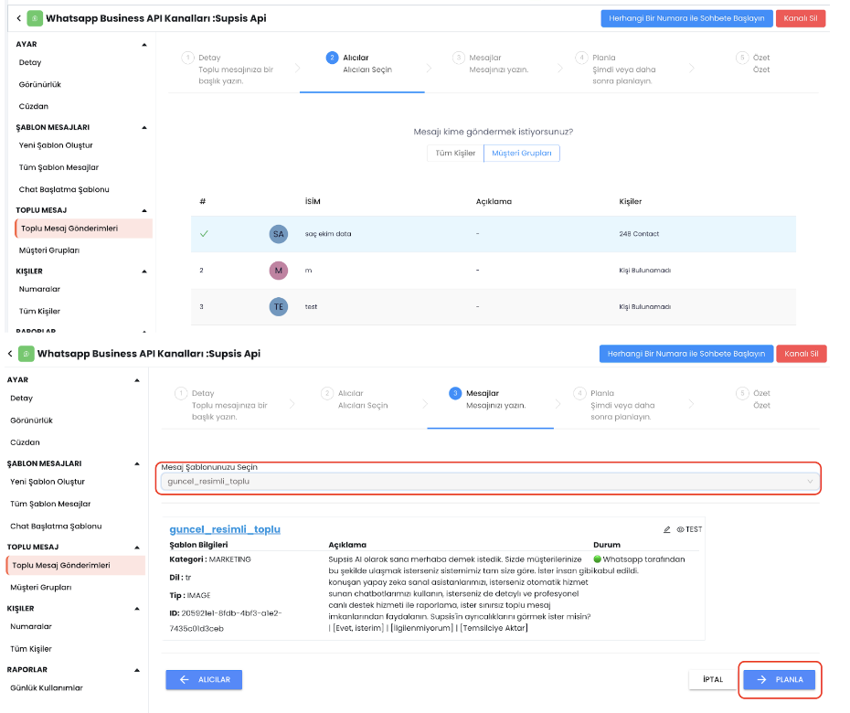850x713 pixels.
Task: Click the İSİM column header
Action: pos(313,202)
